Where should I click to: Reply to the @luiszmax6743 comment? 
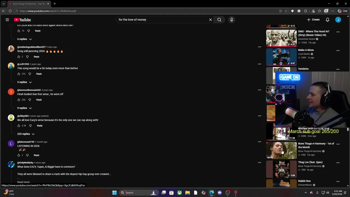[x=36, y=155]
